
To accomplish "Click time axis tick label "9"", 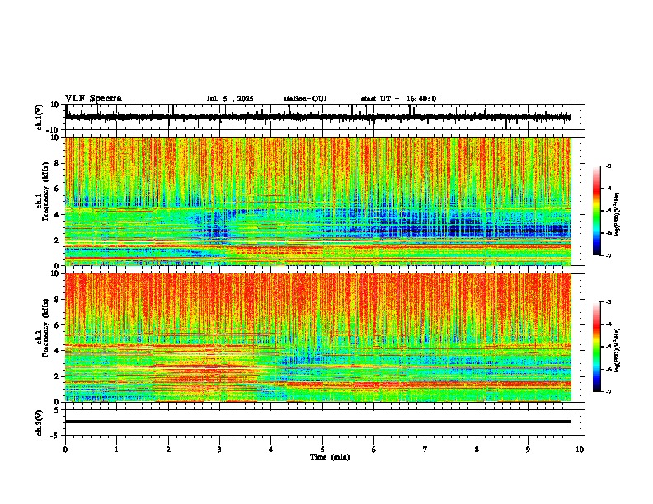I will click(528, 450).
